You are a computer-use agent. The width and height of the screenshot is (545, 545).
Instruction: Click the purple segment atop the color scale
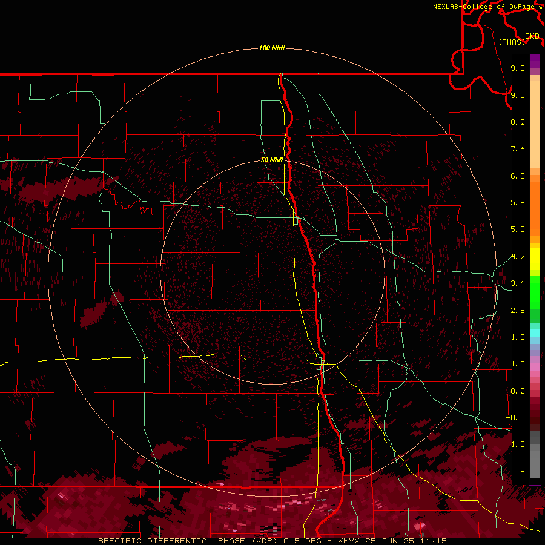pos(535,61)
